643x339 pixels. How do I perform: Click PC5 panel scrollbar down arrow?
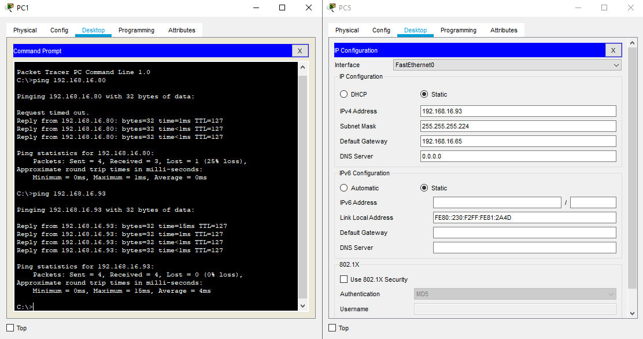click(633, 314)
